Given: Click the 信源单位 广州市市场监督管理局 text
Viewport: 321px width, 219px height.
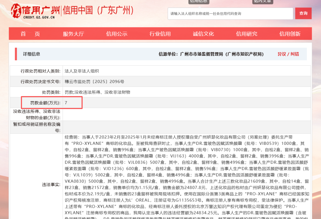Looking at the screenshot, I should pyautogui.click(x=211, y=54).
